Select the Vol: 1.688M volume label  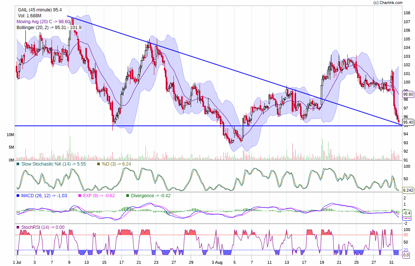[x=29, y=16]
